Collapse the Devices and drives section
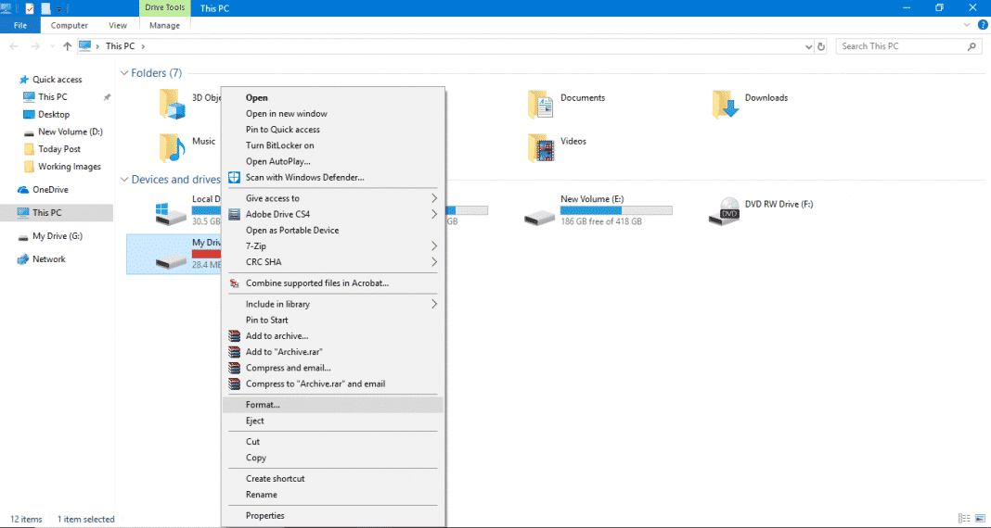This screenshot has height=528, width=991. (x=124, y=180)
